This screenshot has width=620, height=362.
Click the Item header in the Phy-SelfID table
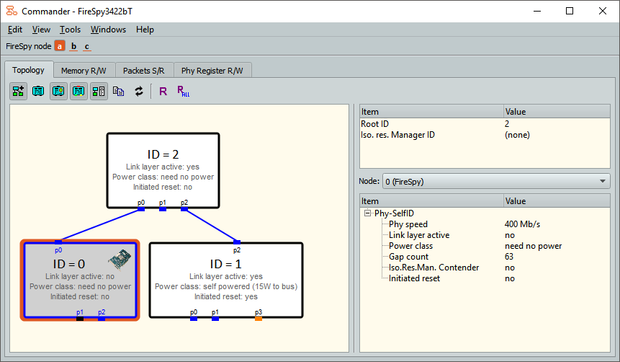point(431,201)
